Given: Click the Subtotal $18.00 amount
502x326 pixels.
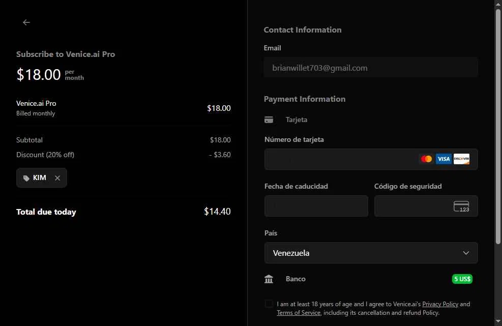Looking at the screenshot, I should (220, 140).
